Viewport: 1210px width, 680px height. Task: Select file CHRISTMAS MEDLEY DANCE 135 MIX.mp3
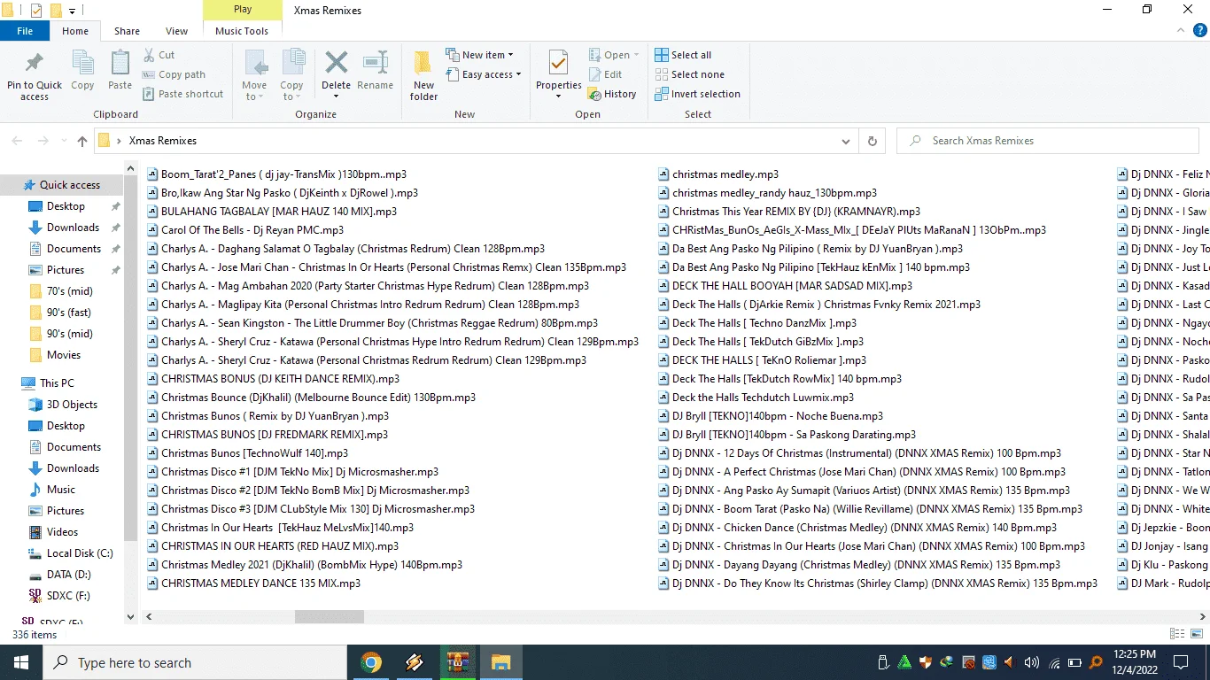tap(260, 583)
